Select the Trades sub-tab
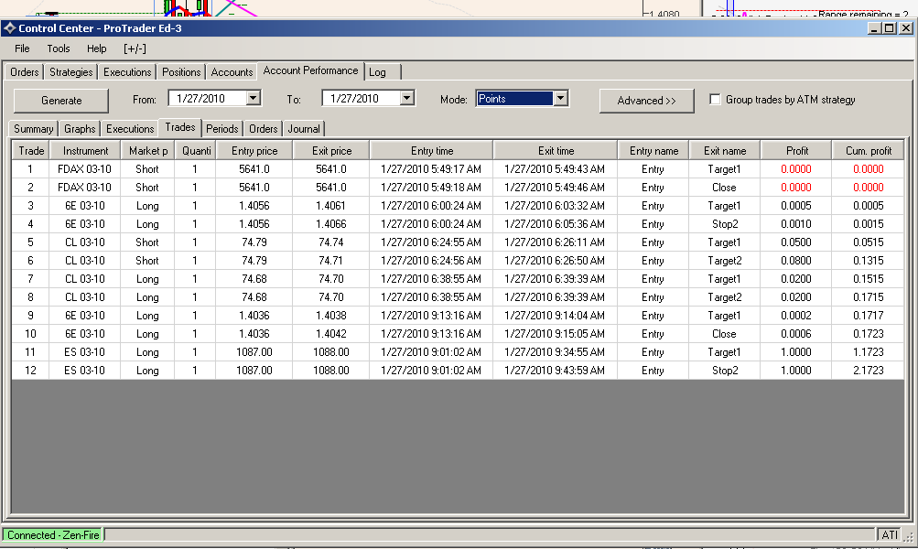The image size is (918, 549). (x=180, y=127)
